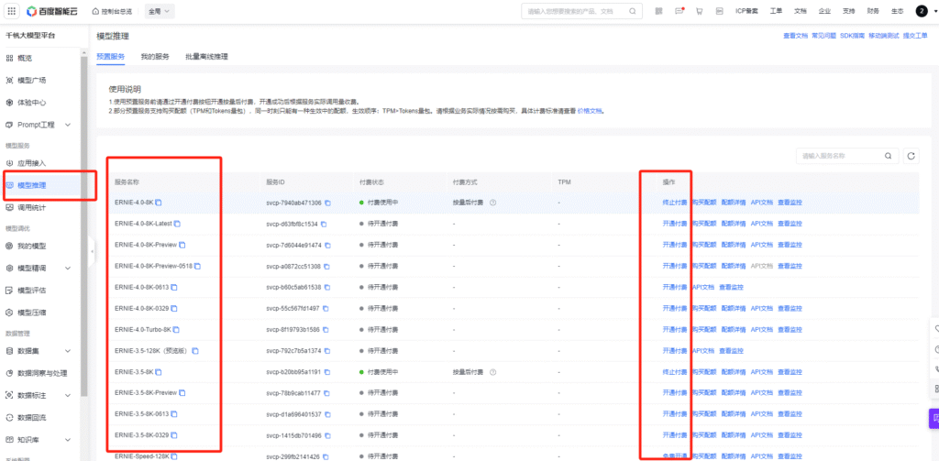The width and height of the screenshot is (939, 461).
Task: Open the 价格文档 link in usage notes
Action: pyautogui.click(x=590, y=111)
